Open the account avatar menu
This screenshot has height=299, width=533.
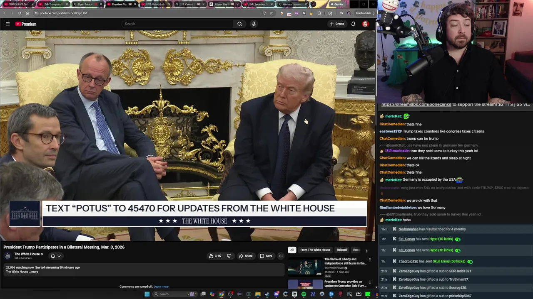365,24
